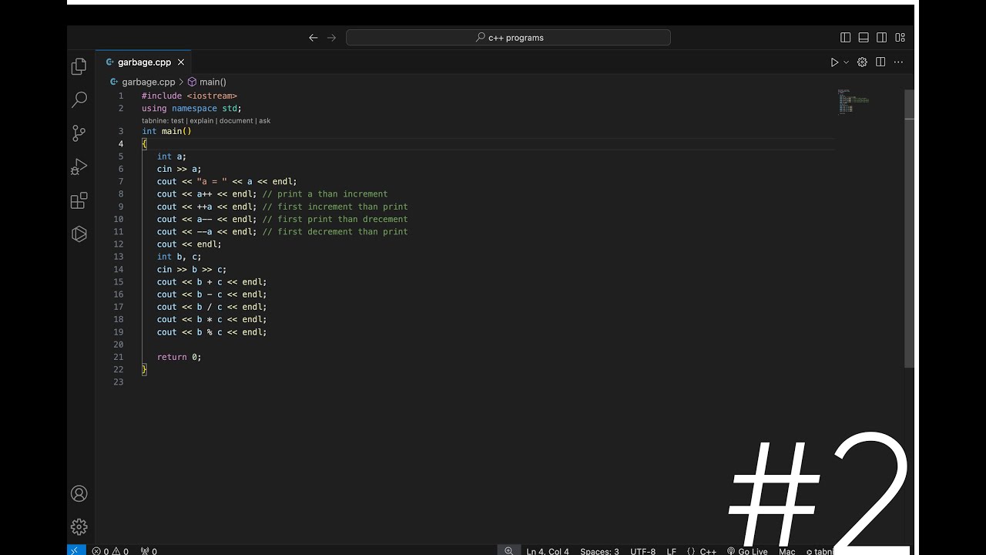
Task: Open the remote window indicator in status bar
Action: (x=75, y=550)
